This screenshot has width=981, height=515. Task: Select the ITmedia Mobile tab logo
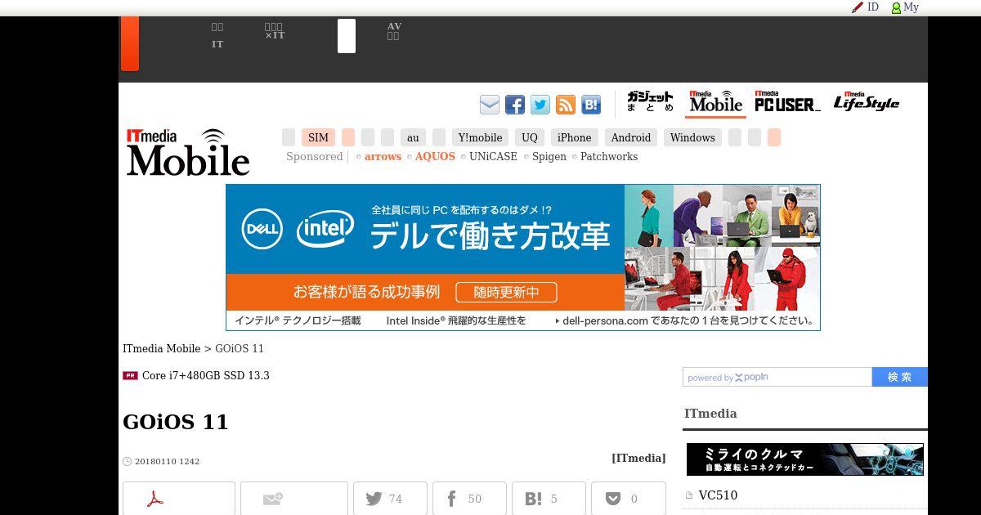(x=715, y=102)
